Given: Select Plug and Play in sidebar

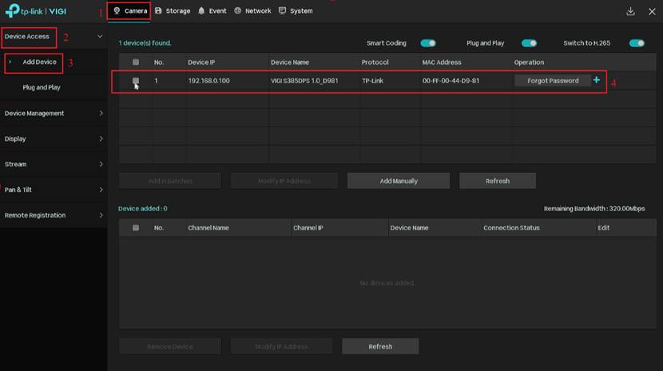Looking at the screenshot, I should pos(42,88).
